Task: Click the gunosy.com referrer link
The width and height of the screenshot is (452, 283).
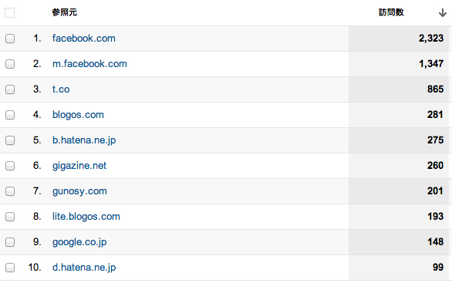Action: [x=79, y=191]
